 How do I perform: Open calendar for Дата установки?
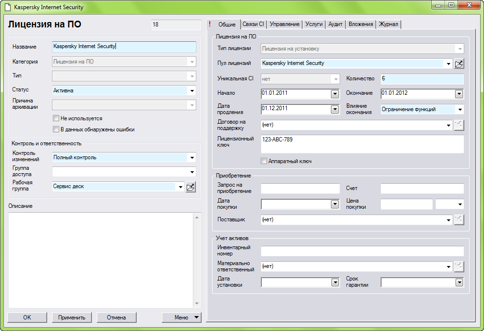(x=334, y=282)
